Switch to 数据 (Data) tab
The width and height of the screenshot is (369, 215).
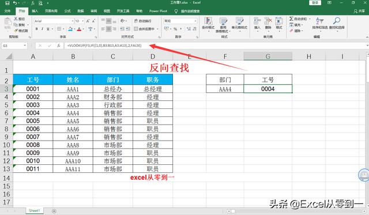81,11
